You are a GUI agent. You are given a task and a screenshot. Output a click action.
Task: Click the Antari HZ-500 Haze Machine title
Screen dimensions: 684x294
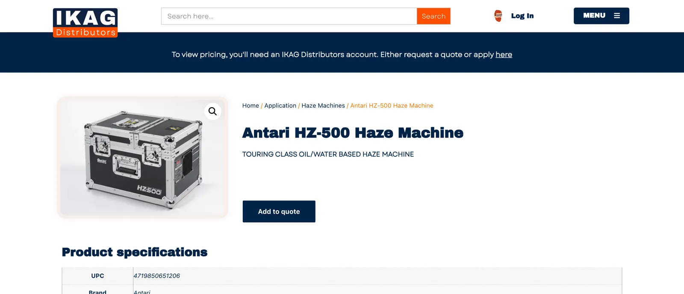pyautogui.click(x=353, y=133)
